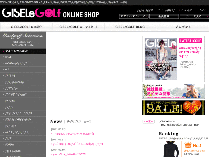Collapse the アイテムから選ぶ sidebar section

pyautogui.click(x=23, y=51)
